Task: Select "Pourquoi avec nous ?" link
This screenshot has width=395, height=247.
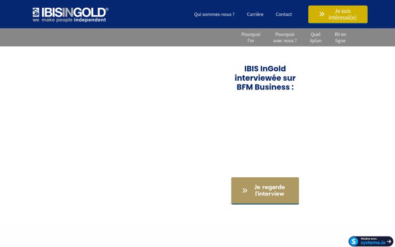Action: click(x=285, y=37)
